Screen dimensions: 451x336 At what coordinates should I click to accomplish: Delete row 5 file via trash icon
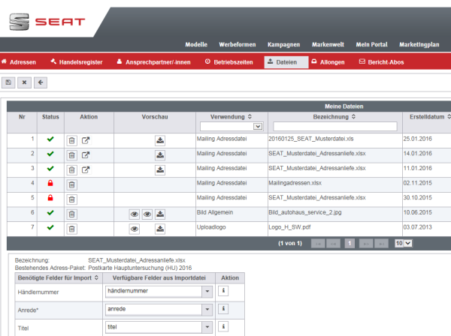pos(72,199)
